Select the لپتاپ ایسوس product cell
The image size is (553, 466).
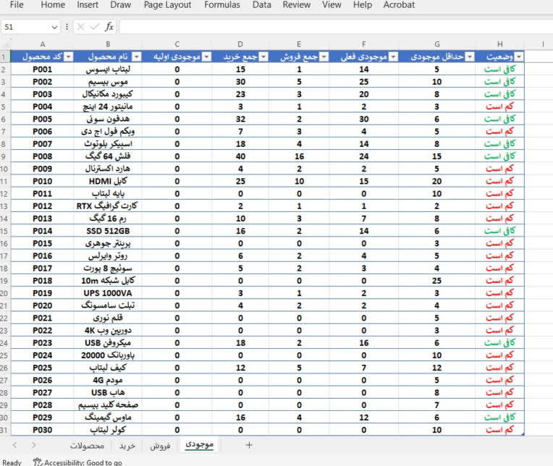pyautogui.click(x=108, y=69)
